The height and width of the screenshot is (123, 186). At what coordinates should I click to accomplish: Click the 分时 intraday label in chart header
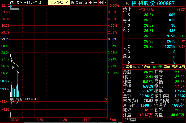coord(27,3)
